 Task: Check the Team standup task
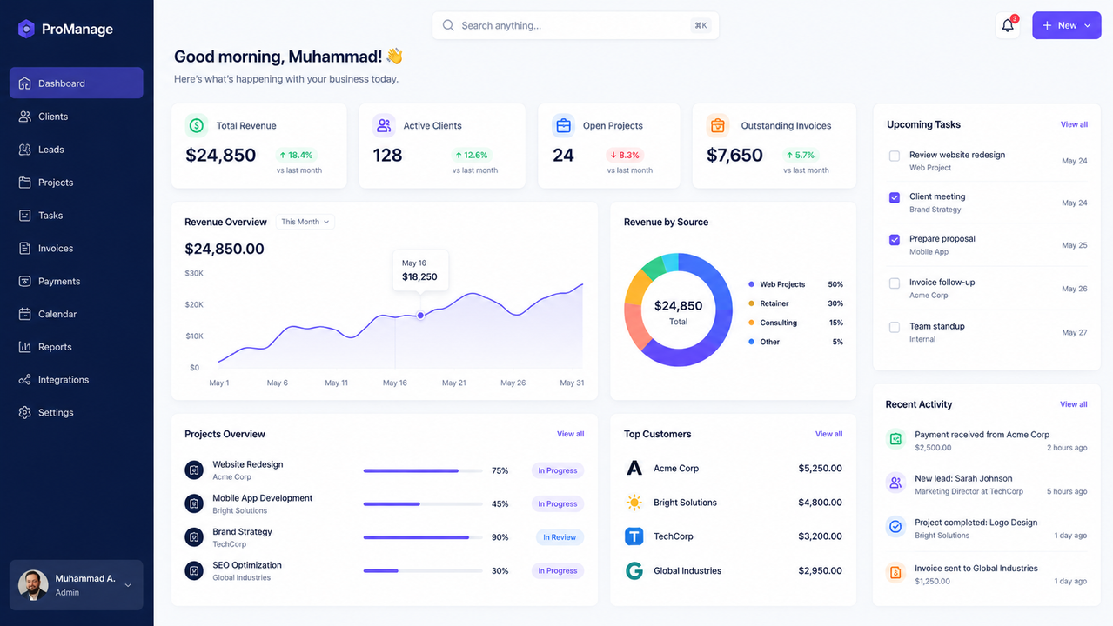(894, 328)
